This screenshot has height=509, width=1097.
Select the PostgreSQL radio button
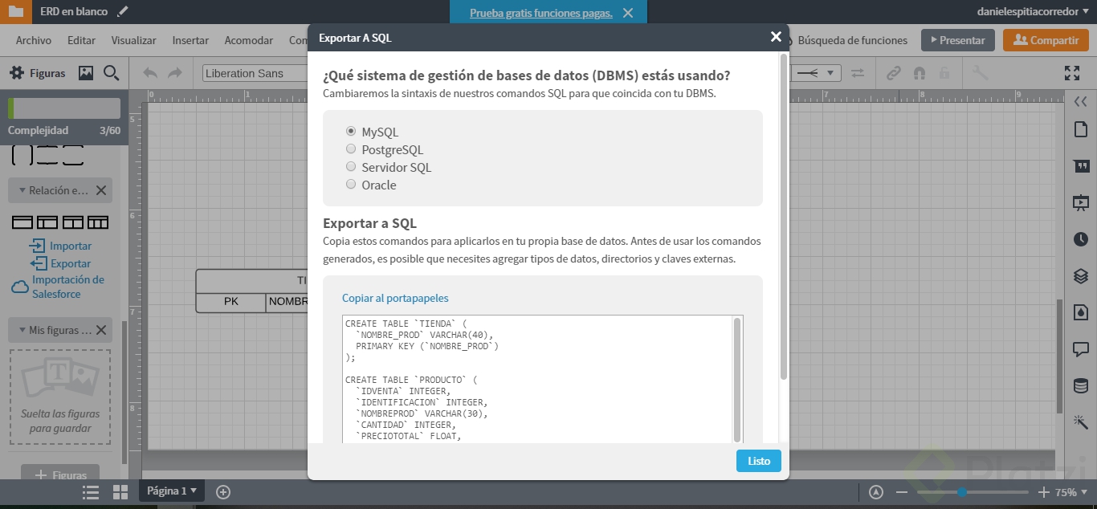(351, 149)
